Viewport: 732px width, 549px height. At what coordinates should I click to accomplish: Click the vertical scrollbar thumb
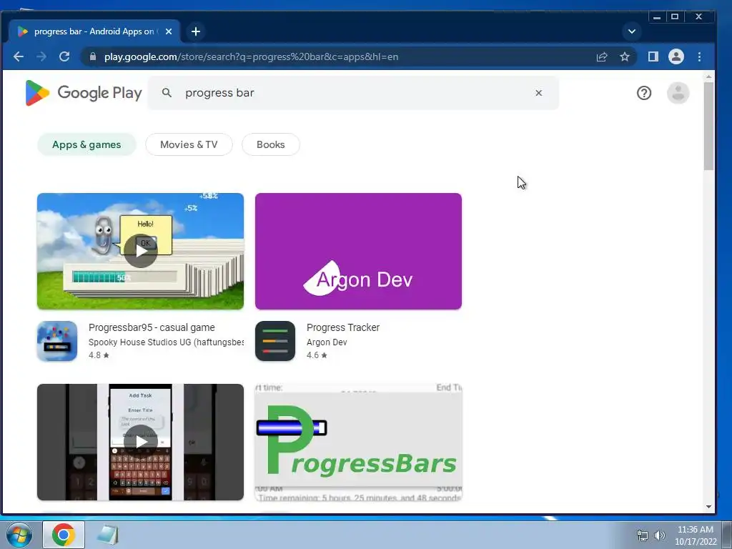point(708,126)
